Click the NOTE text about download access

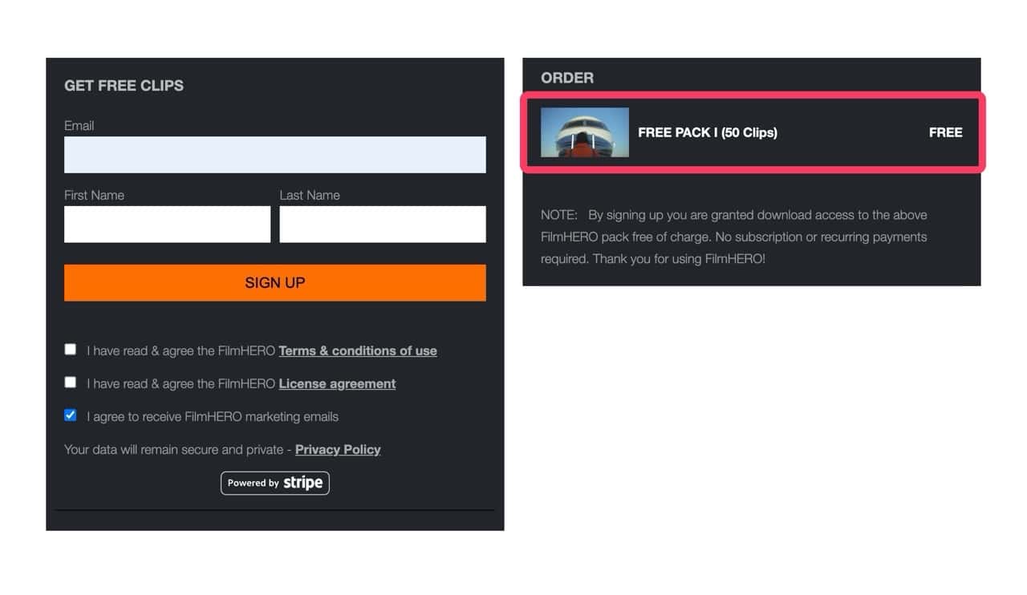click(x=734, y=237)
